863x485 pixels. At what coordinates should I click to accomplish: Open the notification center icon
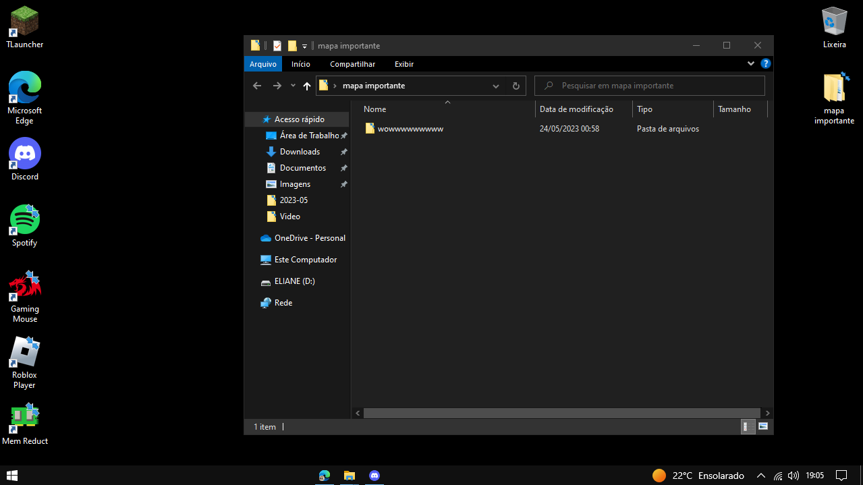click(841, 476)
